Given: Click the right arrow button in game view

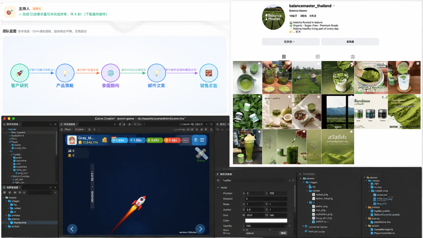Looking at the screenshot, I should tap(200, 229).
